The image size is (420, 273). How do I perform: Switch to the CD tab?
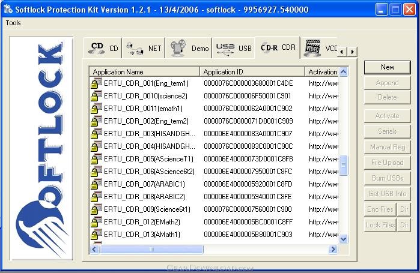[103, 48]
